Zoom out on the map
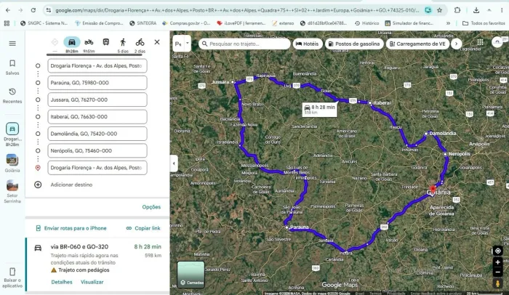This screenshot has height=295, width=509. click(x=497, y=272)
